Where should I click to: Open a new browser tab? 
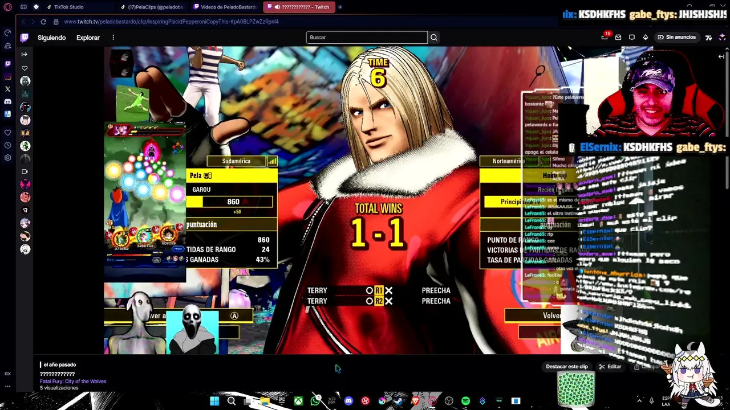click(x=340, y=7)
